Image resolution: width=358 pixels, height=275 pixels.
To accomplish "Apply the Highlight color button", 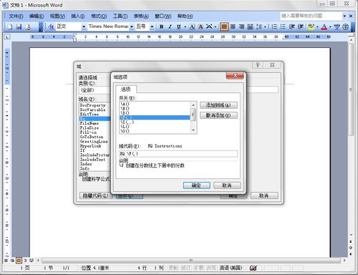I will point(311,26).
